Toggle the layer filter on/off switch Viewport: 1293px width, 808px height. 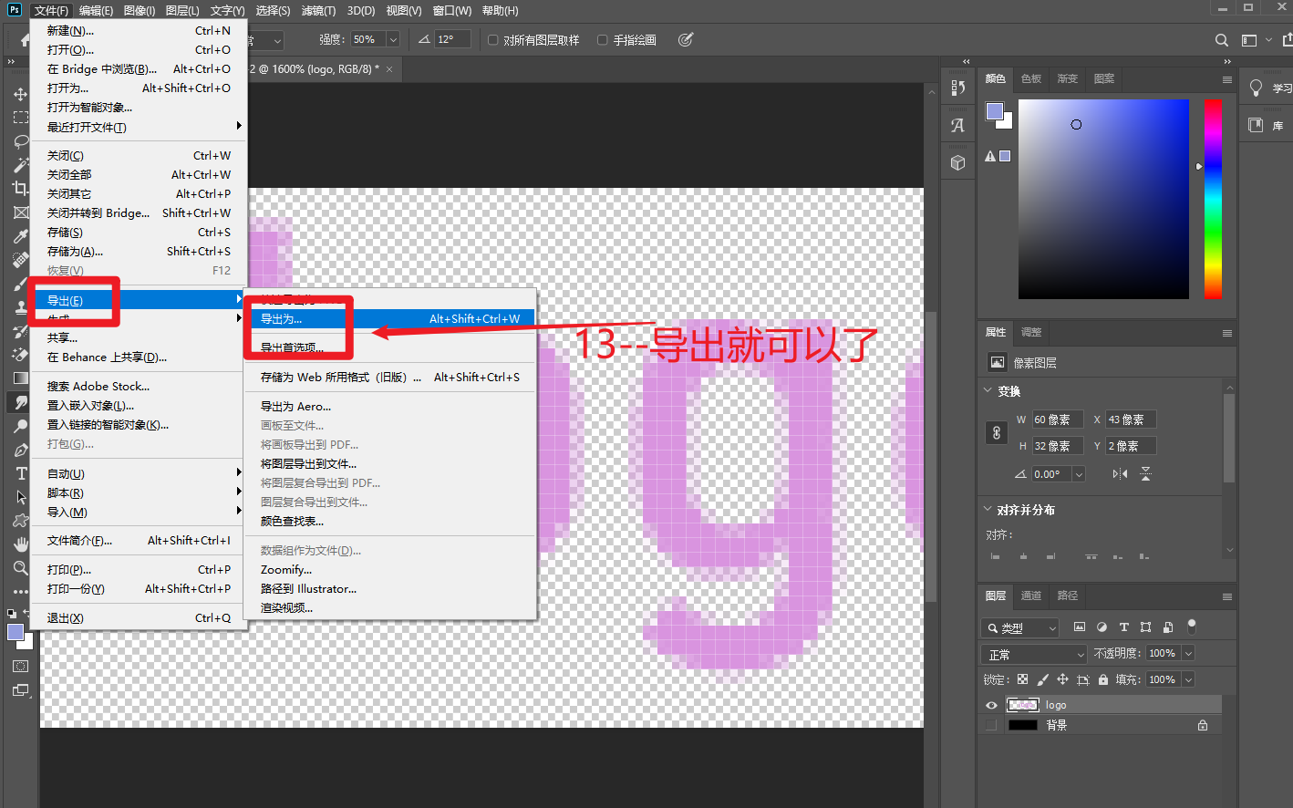1191,627
